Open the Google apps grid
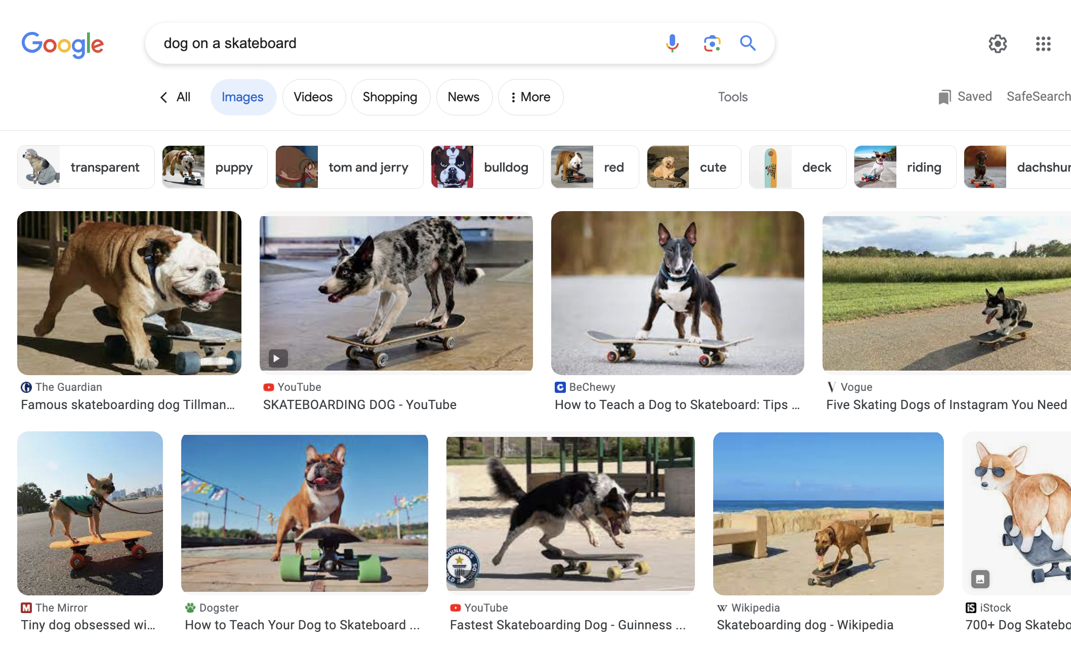This screenshot has height=645, width=1071. point(1043,44)
